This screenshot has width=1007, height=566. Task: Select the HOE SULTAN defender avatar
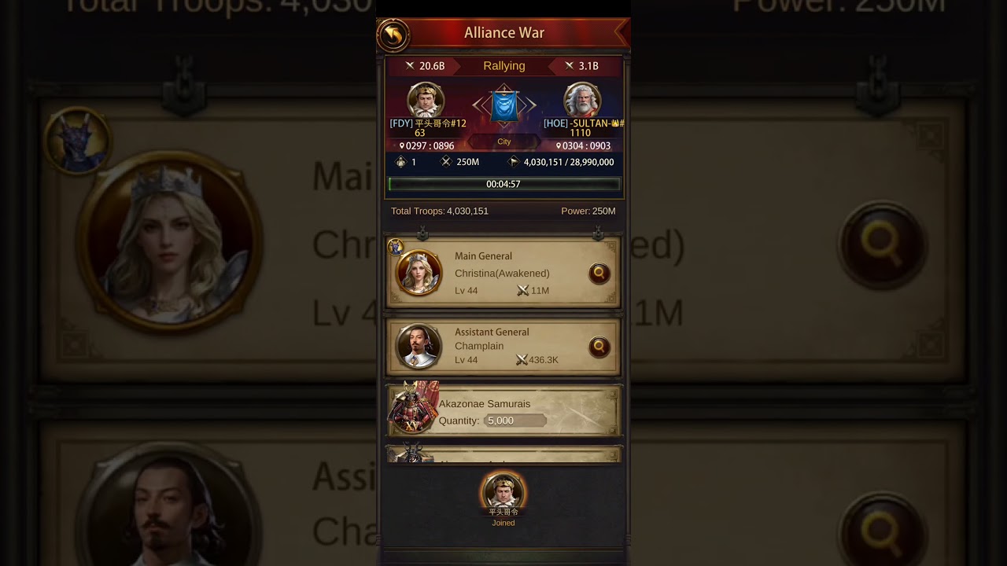click(x=583, y=101)
